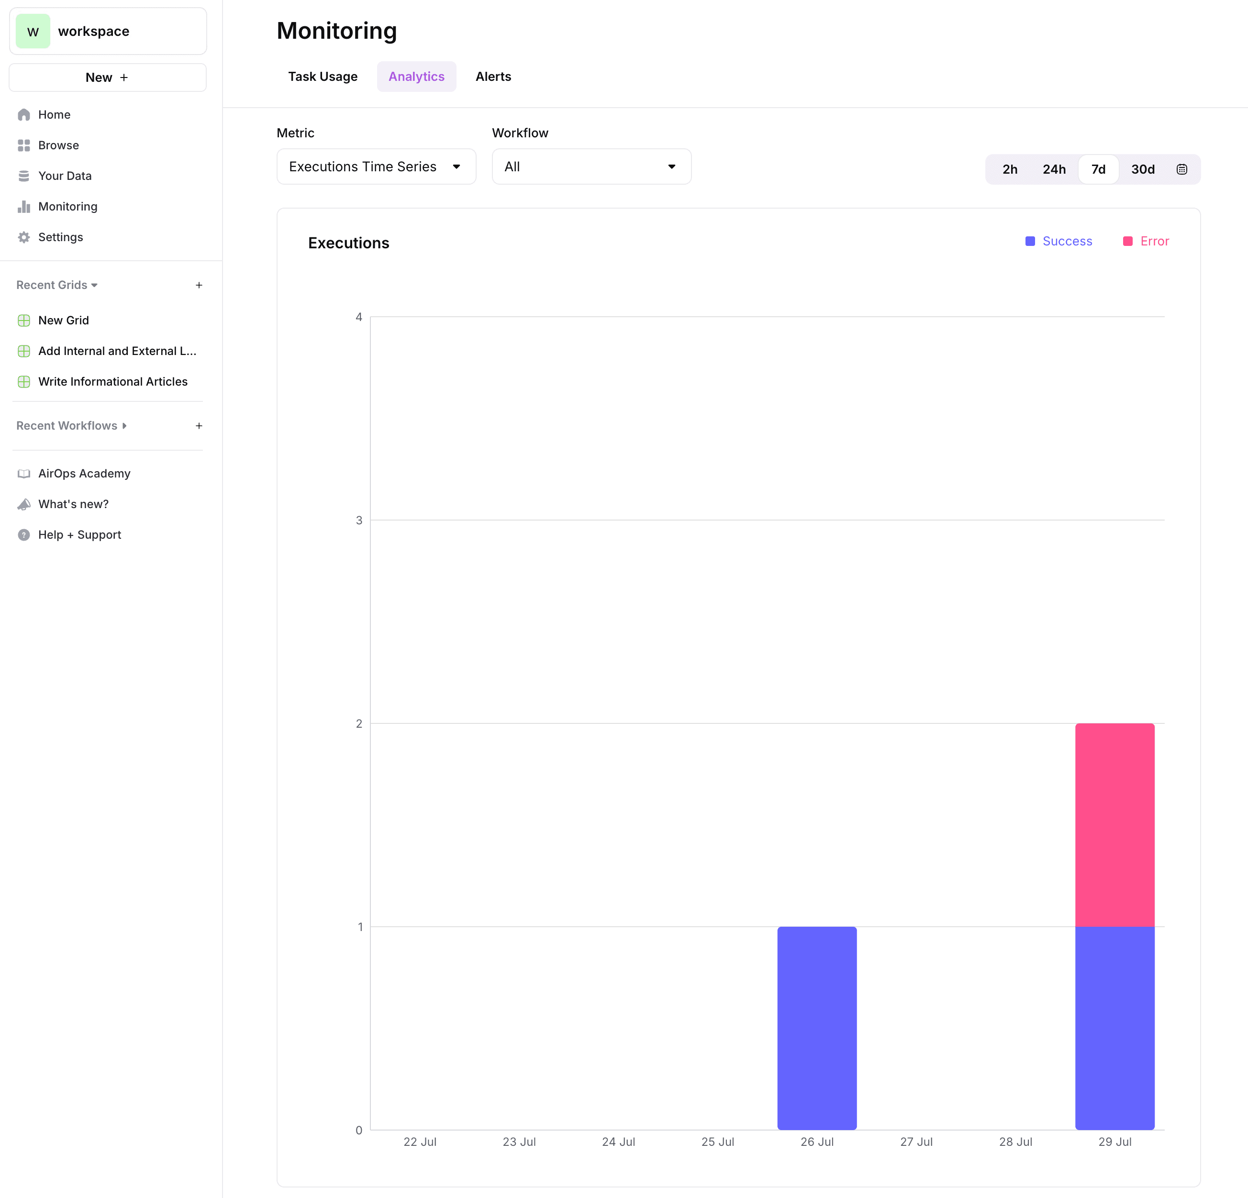Select the 30d time range
The width and height of the screenshot is (1248, 1198).
click(x=1142, y=169)
